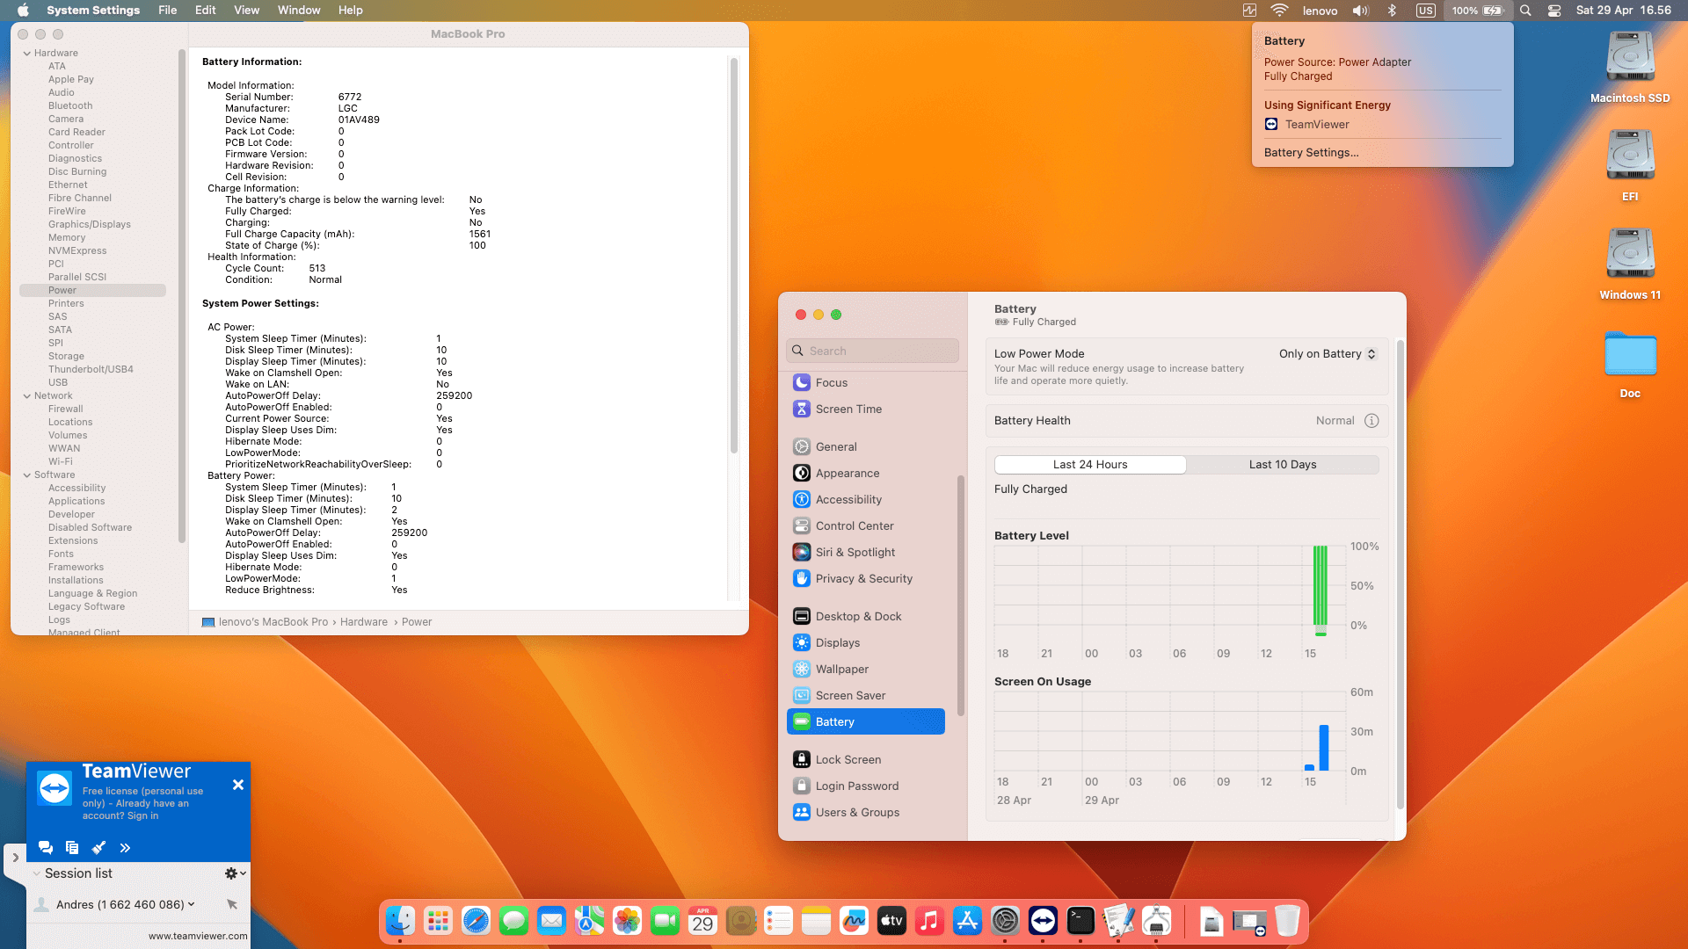Select USB in the hardware list
Image resolution: width=1688 pixels, height=949 pixels.
58,382
